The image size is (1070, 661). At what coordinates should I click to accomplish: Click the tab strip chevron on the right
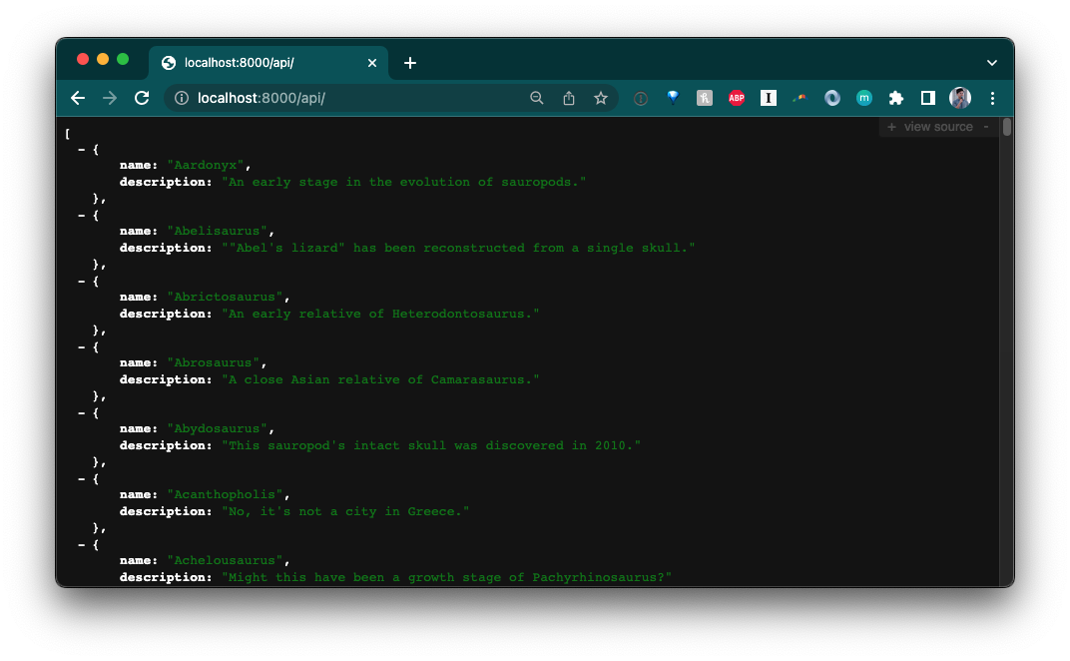pyautogui.click(x=992, y=61)
